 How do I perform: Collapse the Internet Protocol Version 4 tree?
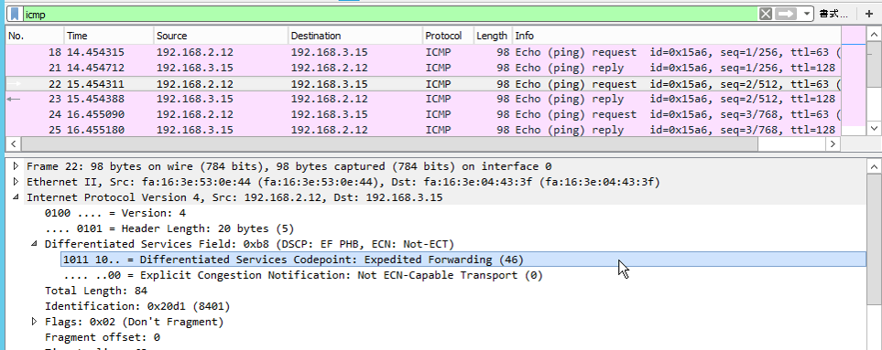(x=16, y=197)
